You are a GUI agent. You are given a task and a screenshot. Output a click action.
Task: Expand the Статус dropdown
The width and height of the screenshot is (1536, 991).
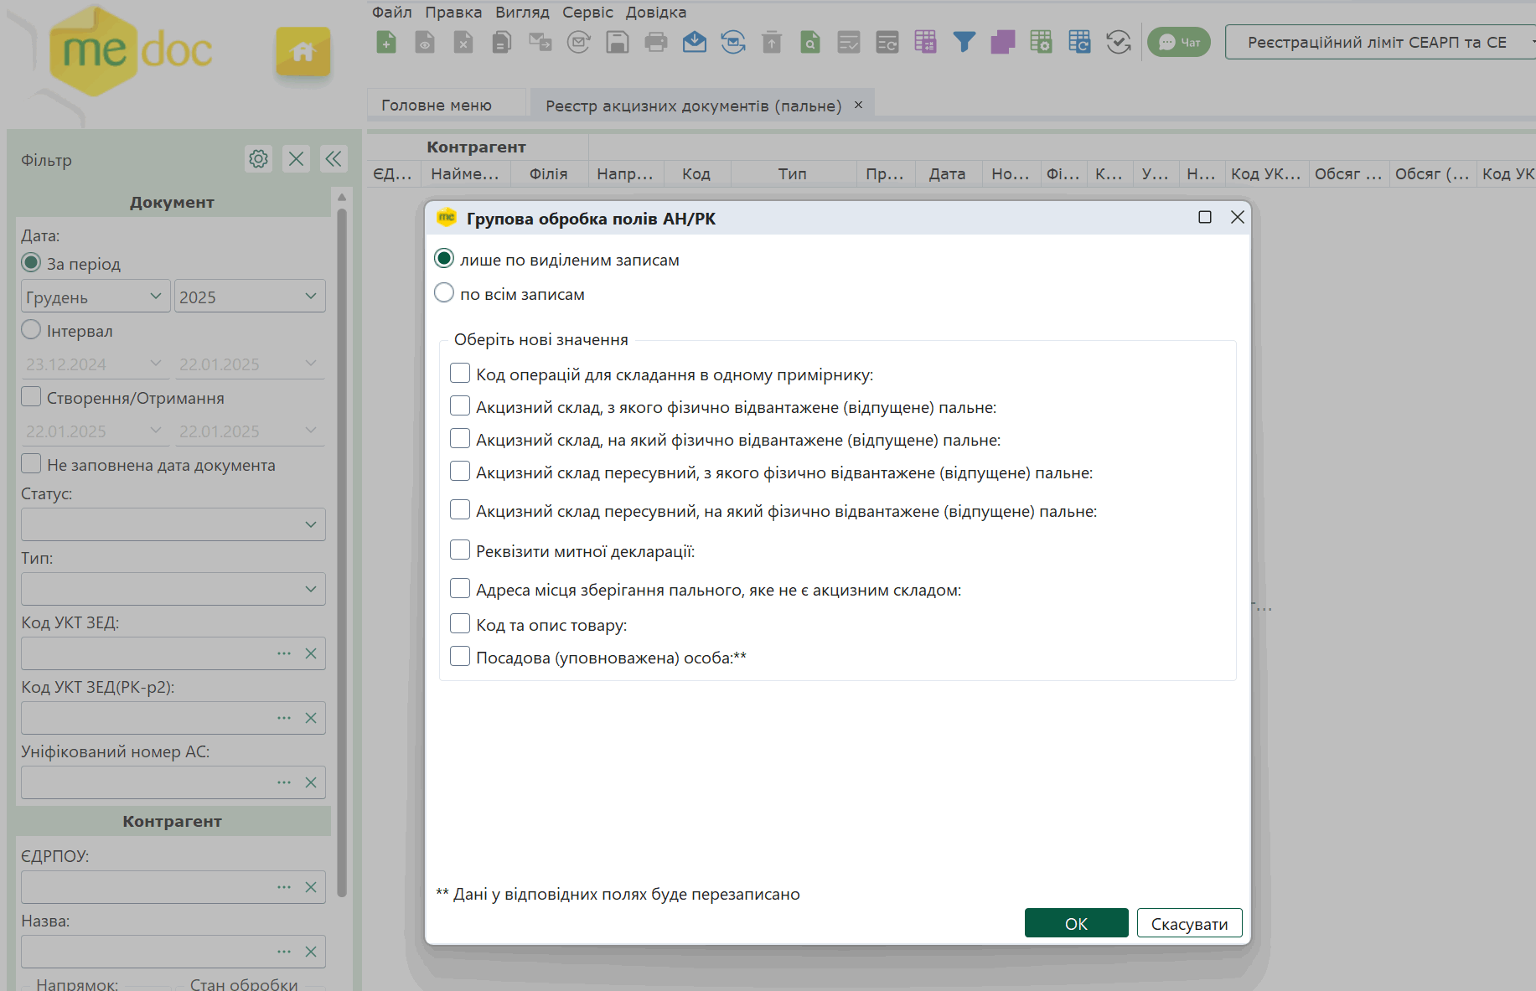coord(173,524)
